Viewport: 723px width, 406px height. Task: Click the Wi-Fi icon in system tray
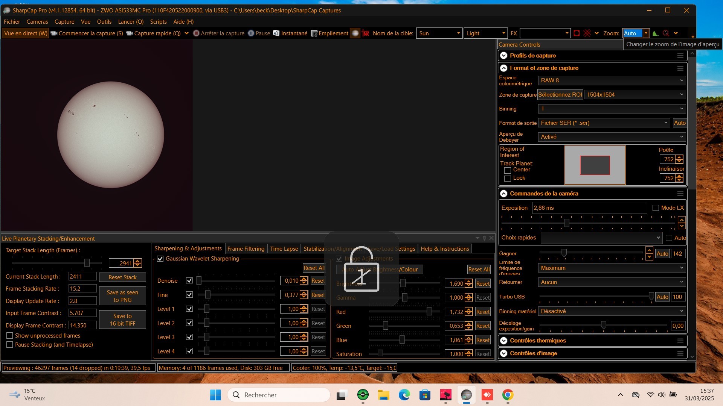point(650,395)
